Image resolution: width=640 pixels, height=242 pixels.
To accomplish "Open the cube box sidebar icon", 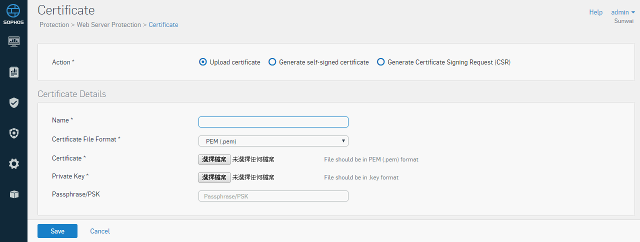I will pyautogui.click(x=14, y=194).
